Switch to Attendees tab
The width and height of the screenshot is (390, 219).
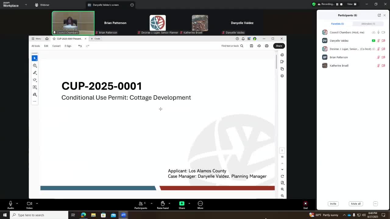pyautogui.click(x=368, y=24)
